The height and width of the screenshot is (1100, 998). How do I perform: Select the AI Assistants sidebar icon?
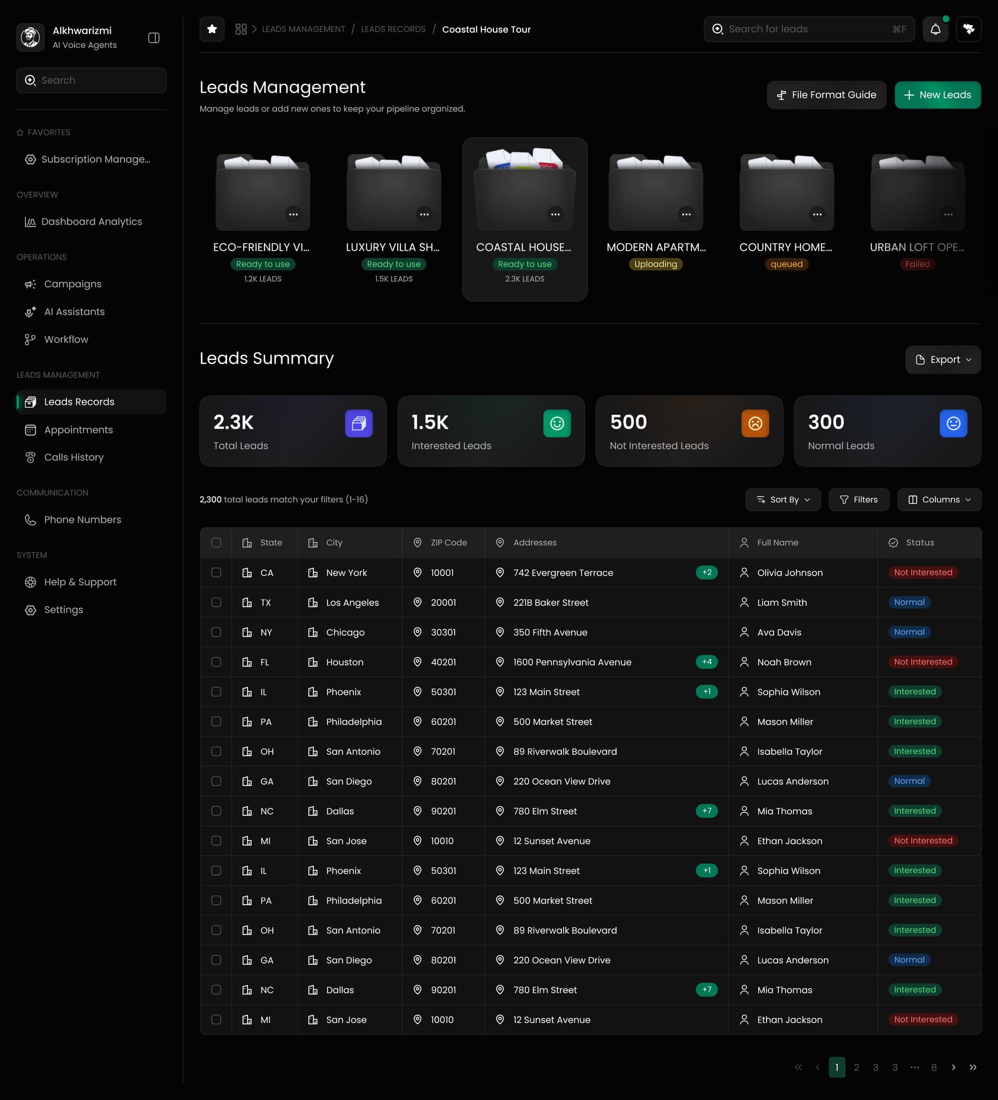coord(31,311)
